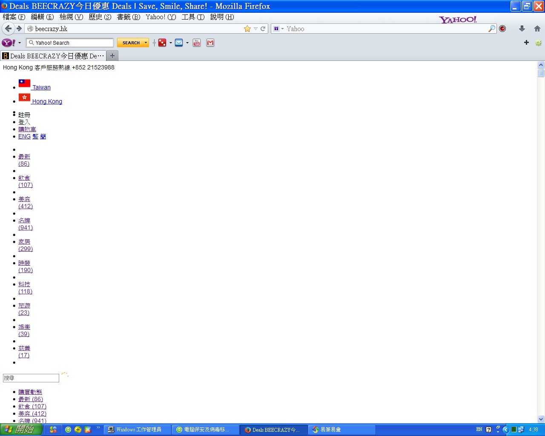545x436 pixels.
Task: Open the 工具 (Tools) menu
Action: click(193, 17)
